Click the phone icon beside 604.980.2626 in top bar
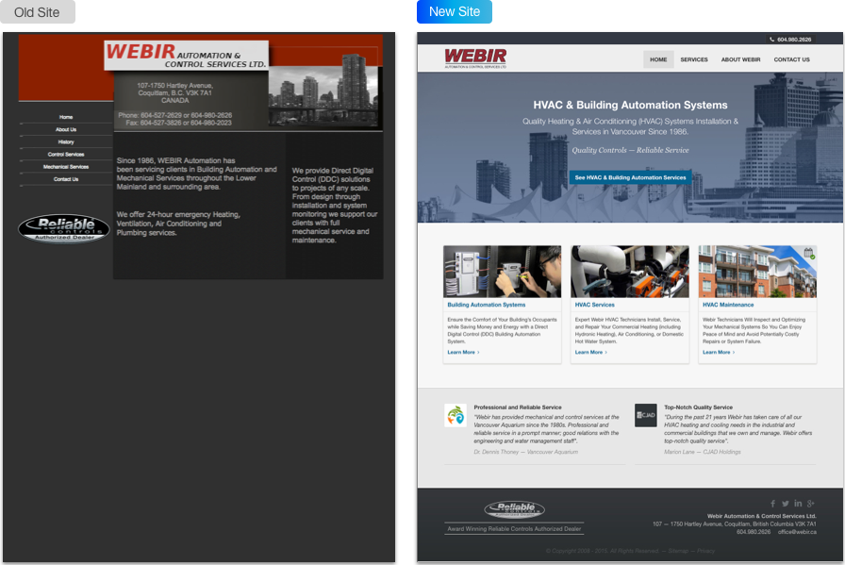The image size is (845, 565). (772, 40)
